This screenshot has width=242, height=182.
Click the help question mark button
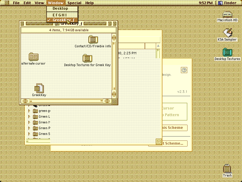point(184,70)
